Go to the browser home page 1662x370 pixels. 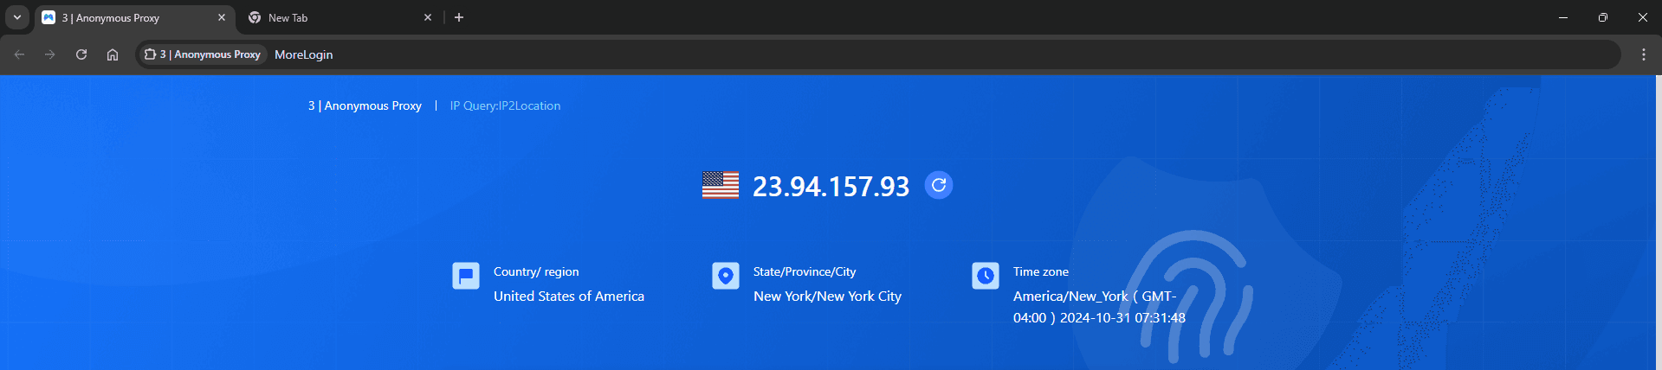113,54
